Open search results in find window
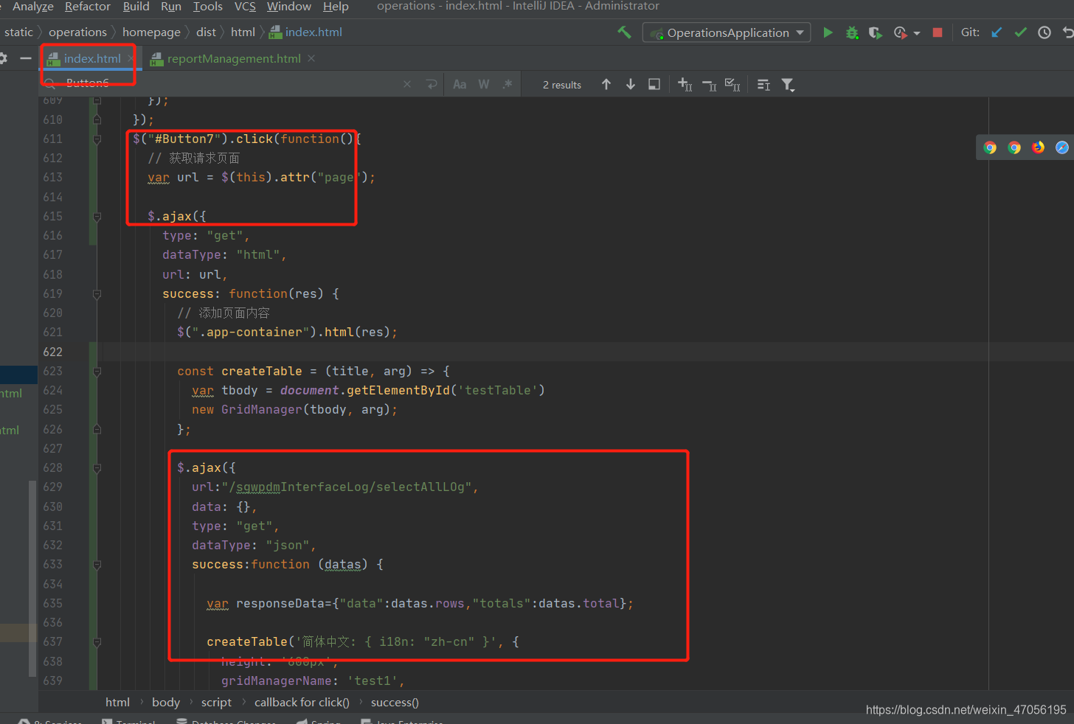This screenshot has width=1074, height=724. tap(654, 85)
